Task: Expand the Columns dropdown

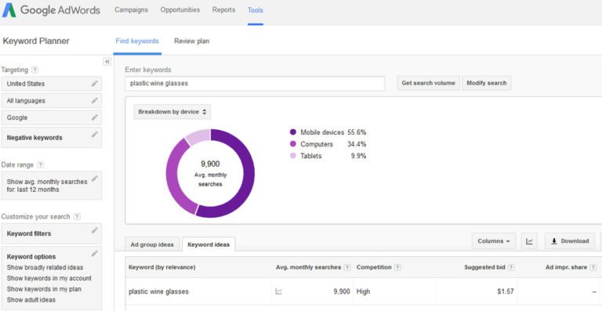Action: click(x=494, y=241)
